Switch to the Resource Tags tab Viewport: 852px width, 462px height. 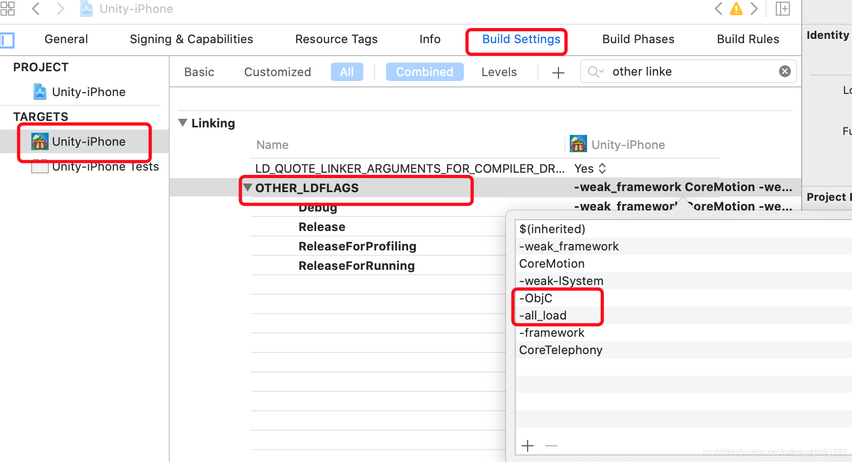click(336, 39)
